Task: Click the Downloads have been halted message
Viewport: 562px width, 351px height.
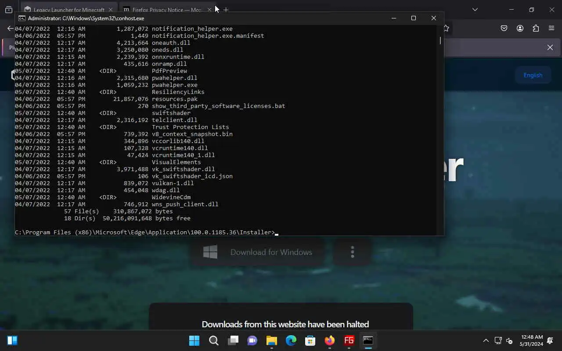Action: 285,324
